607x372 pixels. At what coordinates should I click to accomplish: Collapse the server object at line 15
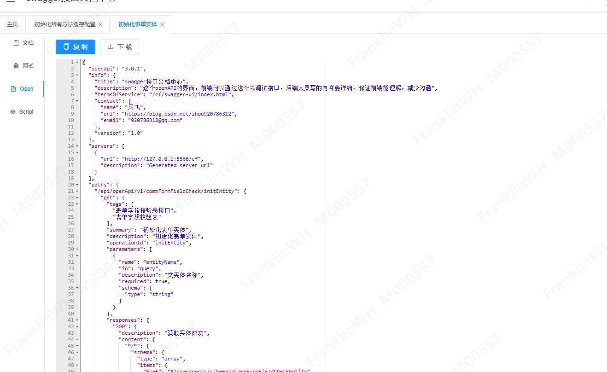(x=77, y=152)
